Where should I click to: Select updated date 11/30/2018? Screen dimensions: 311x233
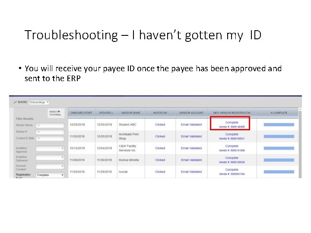[105, 160]
